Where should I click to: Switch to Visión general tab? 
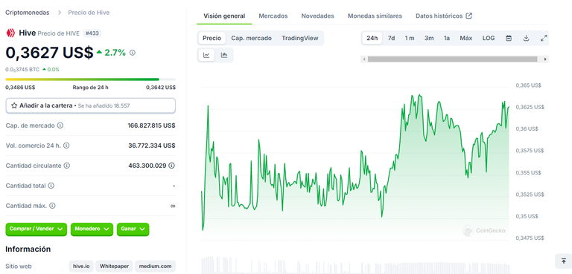[224, 16]
